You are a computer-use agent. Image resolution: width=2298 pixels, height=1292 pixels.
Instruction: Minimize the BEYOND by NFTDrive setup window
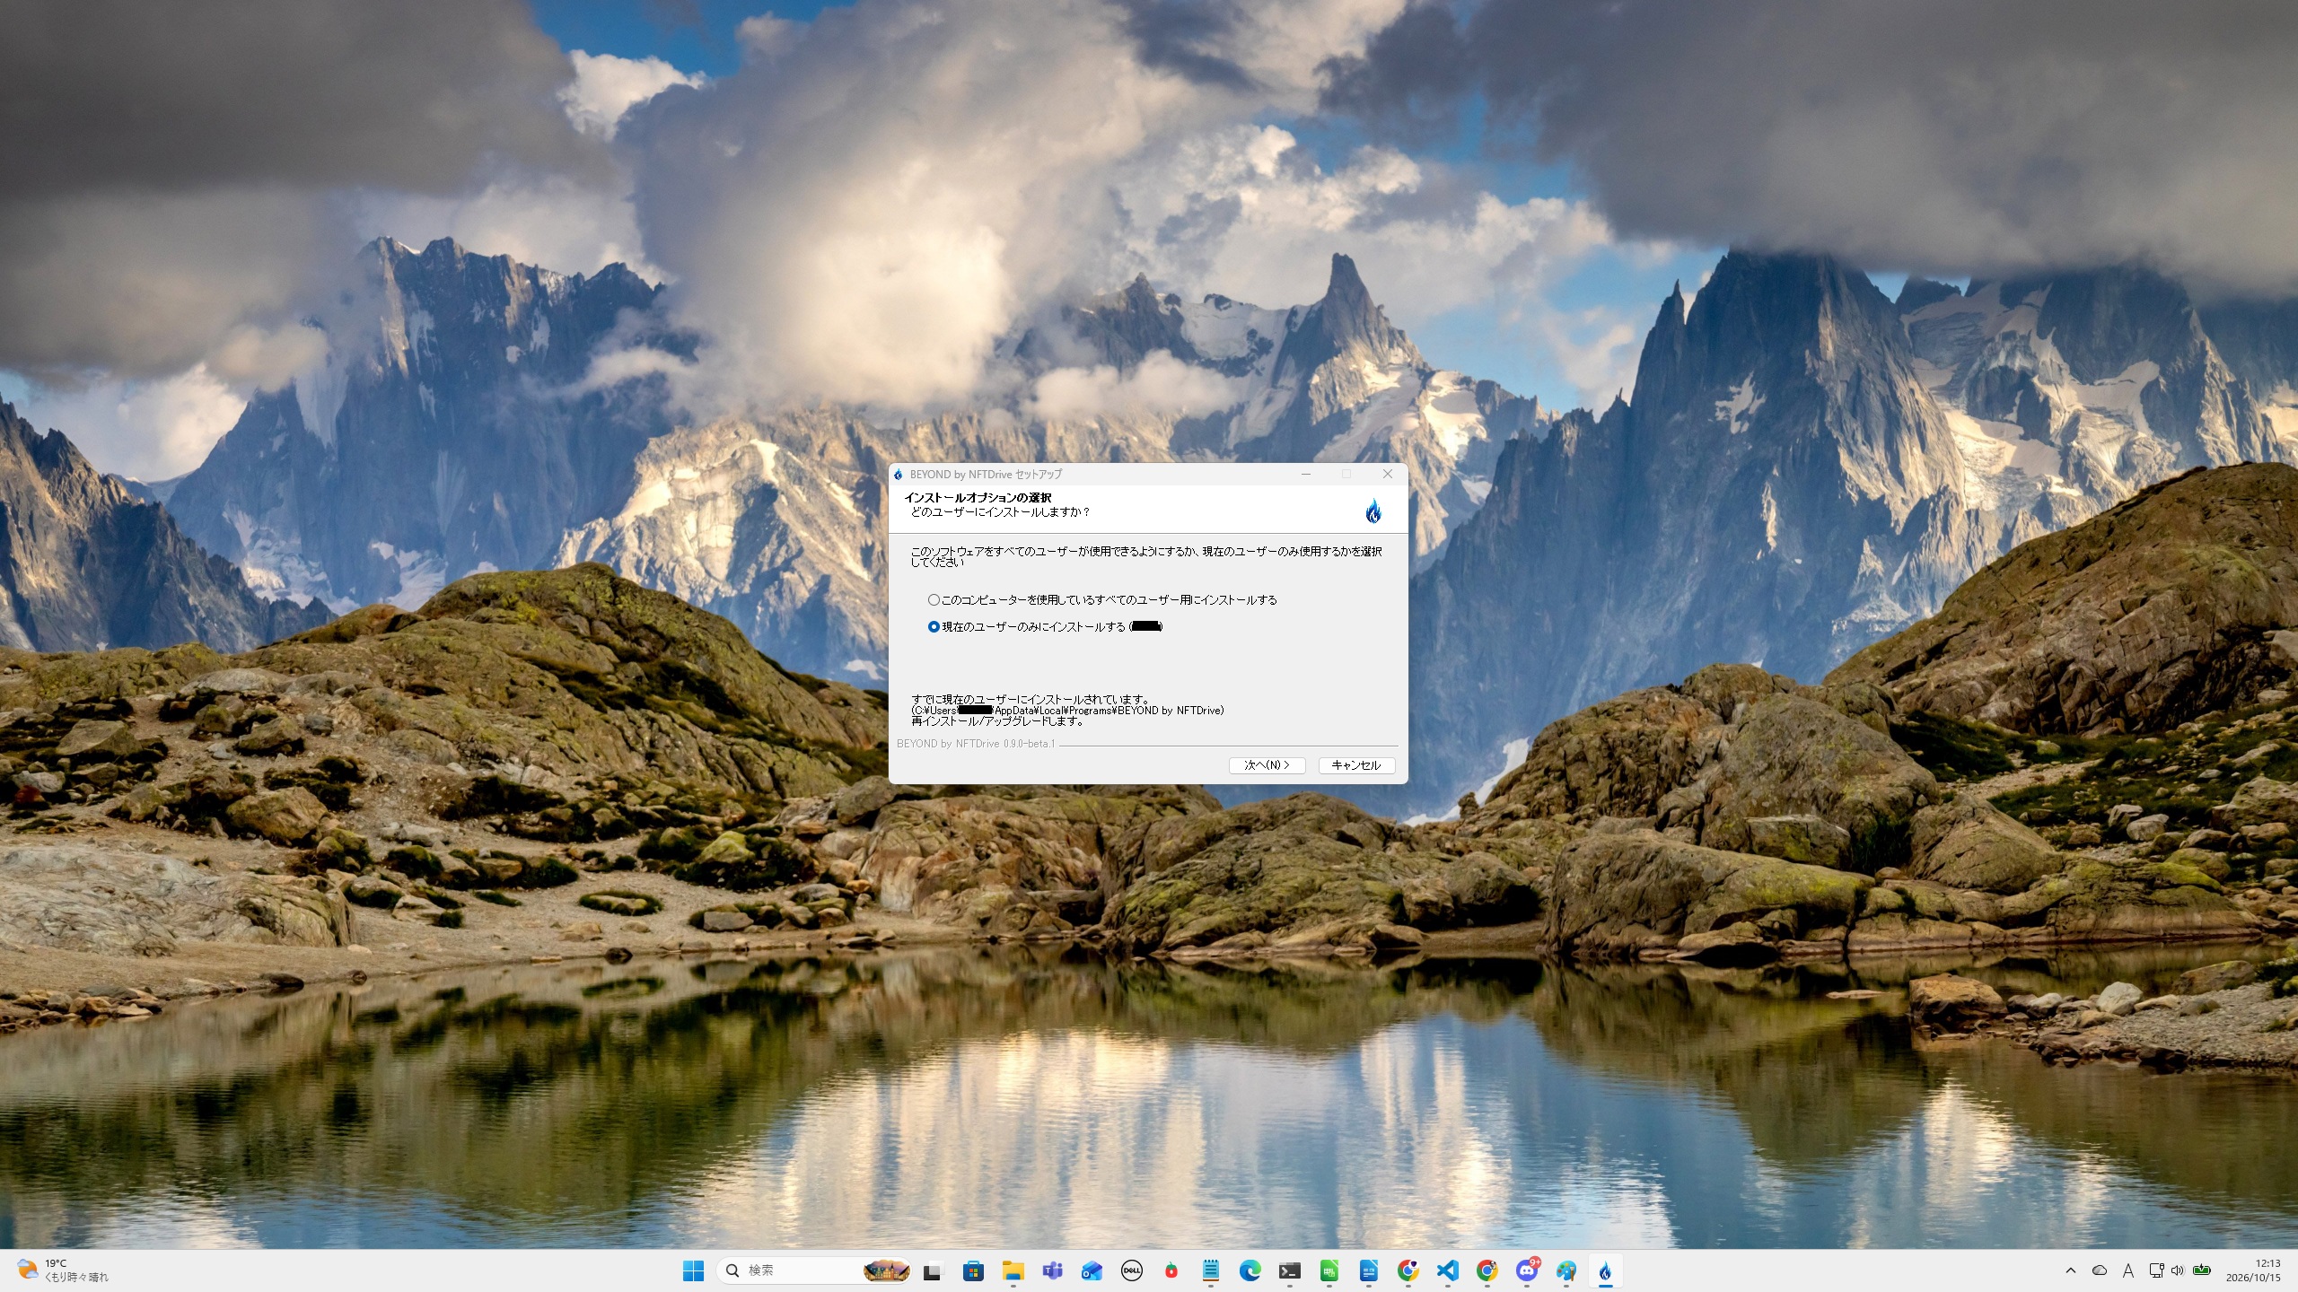pos(1306,474)
